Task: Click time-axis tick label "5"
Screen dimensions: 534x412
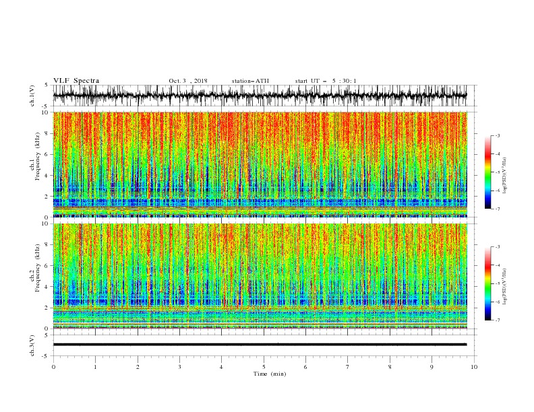Action: point(264,367)
